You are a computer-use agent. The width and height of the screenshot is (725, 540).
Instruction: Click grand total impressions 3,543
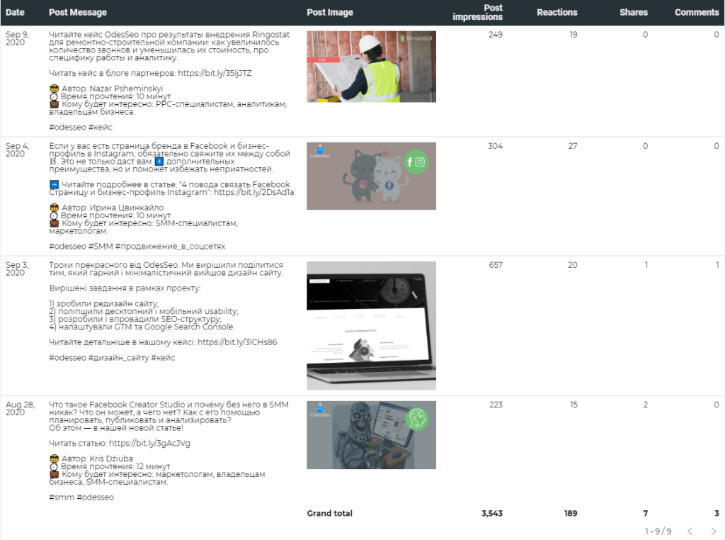[x=492, y=513]
